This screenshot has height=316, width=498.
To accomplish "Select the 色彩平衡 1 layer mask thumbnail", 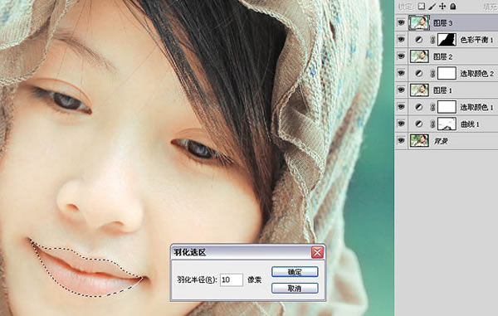I will point(447,40).
